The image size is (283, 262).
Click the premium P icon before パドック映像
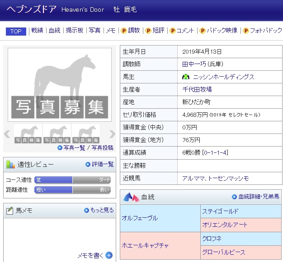point(202,31)
